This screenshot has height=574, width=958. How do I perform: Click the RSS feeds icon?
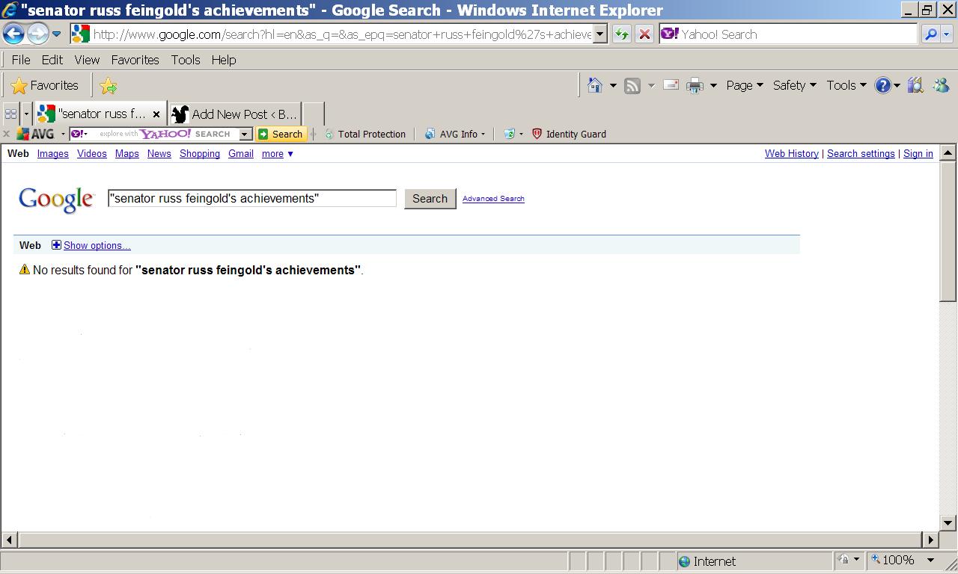[x=632, y=85]
